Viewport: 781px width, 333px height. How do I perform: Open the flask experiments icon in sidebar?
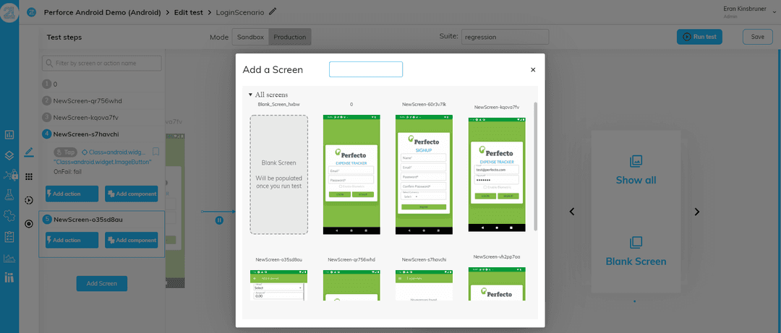(9, 194)
